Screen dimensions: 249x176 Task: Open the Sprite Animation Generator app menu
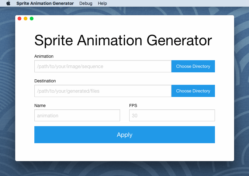pyautogui.click(x=45, y=3)
